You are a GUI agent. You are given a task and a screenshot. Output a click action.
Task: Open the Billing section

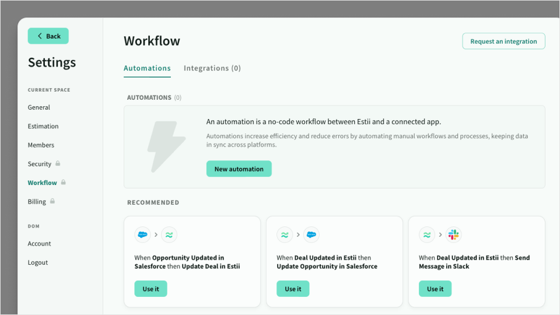(37, 201)
